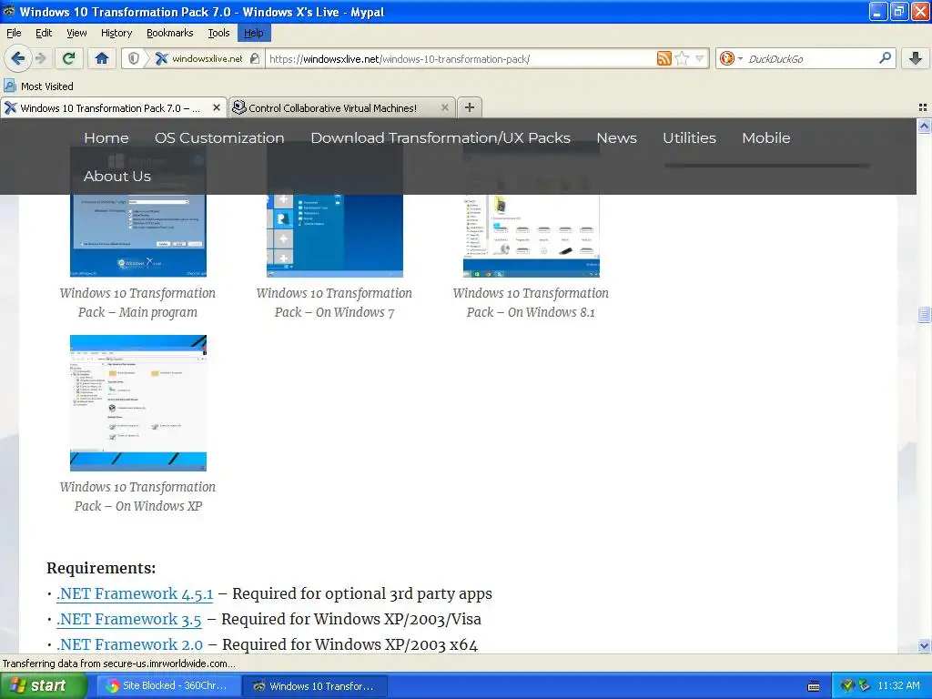This screenshot has height=699, width=932.
Task: Open the Downloads arrow button
Action: tap(916, 58)
